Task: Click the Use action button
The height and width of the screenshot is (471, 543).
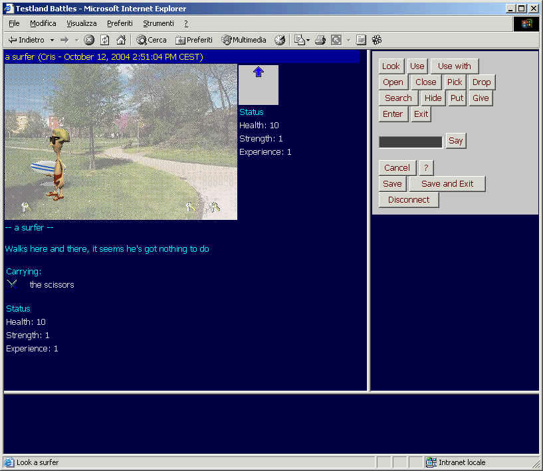Action: tap(417, 66)
